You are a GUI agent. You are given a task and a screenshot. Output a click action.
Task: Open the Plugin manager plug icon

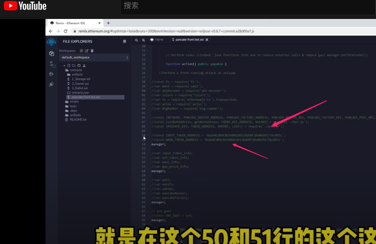(x=51, y=84)
